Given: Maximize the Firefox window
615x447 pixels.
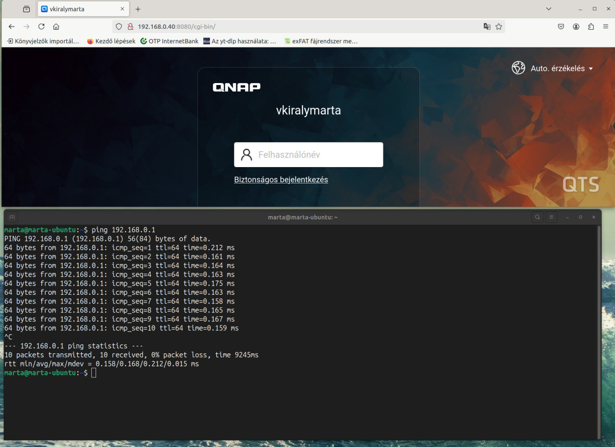Looking at the screenshot, I should point(594,9).
